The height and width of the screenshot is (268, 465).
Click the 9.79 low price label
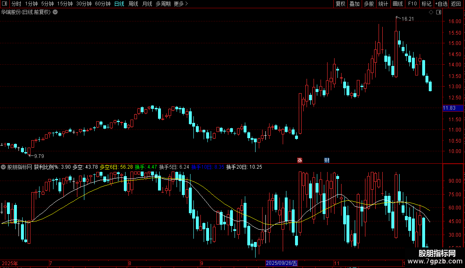[x=39, y=156]
